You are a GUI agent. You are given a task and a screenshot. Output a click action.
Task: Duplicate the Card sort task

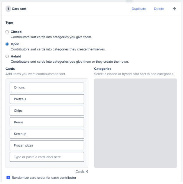(x=139, y=9)
